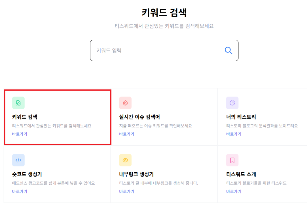Image resolution: width=307 pixels, height=207 pixels.
Task: Click description 티스토리 글 내부에 내부링크를 생성해 줍니다
Action: coord(158,183)
